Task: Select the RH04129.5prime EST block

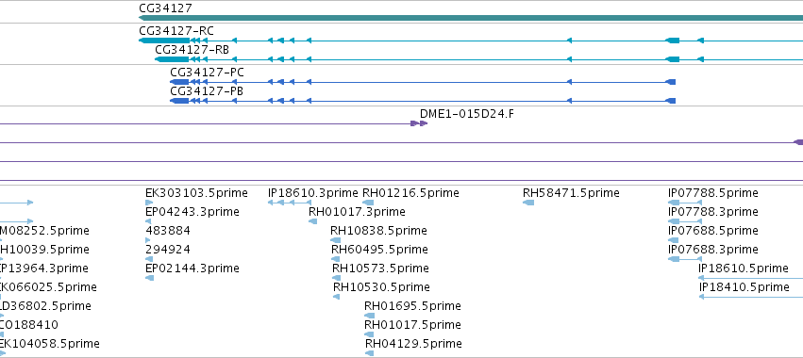Action: tap(369, 353)
